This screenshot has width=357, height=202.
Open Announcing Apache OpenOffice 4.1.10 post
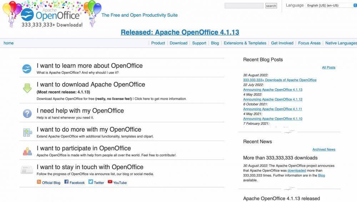point(273,119)
